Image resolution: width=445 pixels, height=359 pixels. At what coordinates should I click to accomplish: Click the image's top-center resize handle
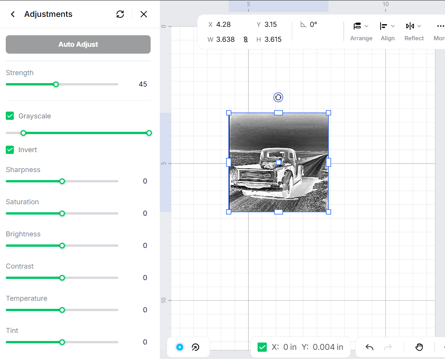[278, 113]
